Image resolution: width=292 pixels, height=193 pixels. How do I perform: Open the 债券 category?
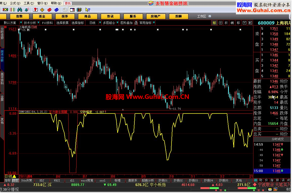click(65, 16)
